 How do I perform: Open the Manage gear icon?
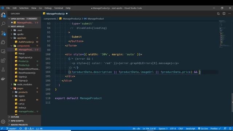tap(3, 122)
